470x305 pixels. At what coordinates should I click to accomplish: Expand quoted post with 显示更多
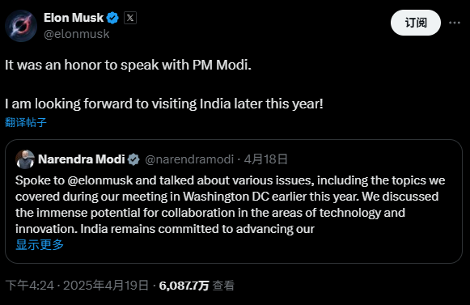coord(40,244)
